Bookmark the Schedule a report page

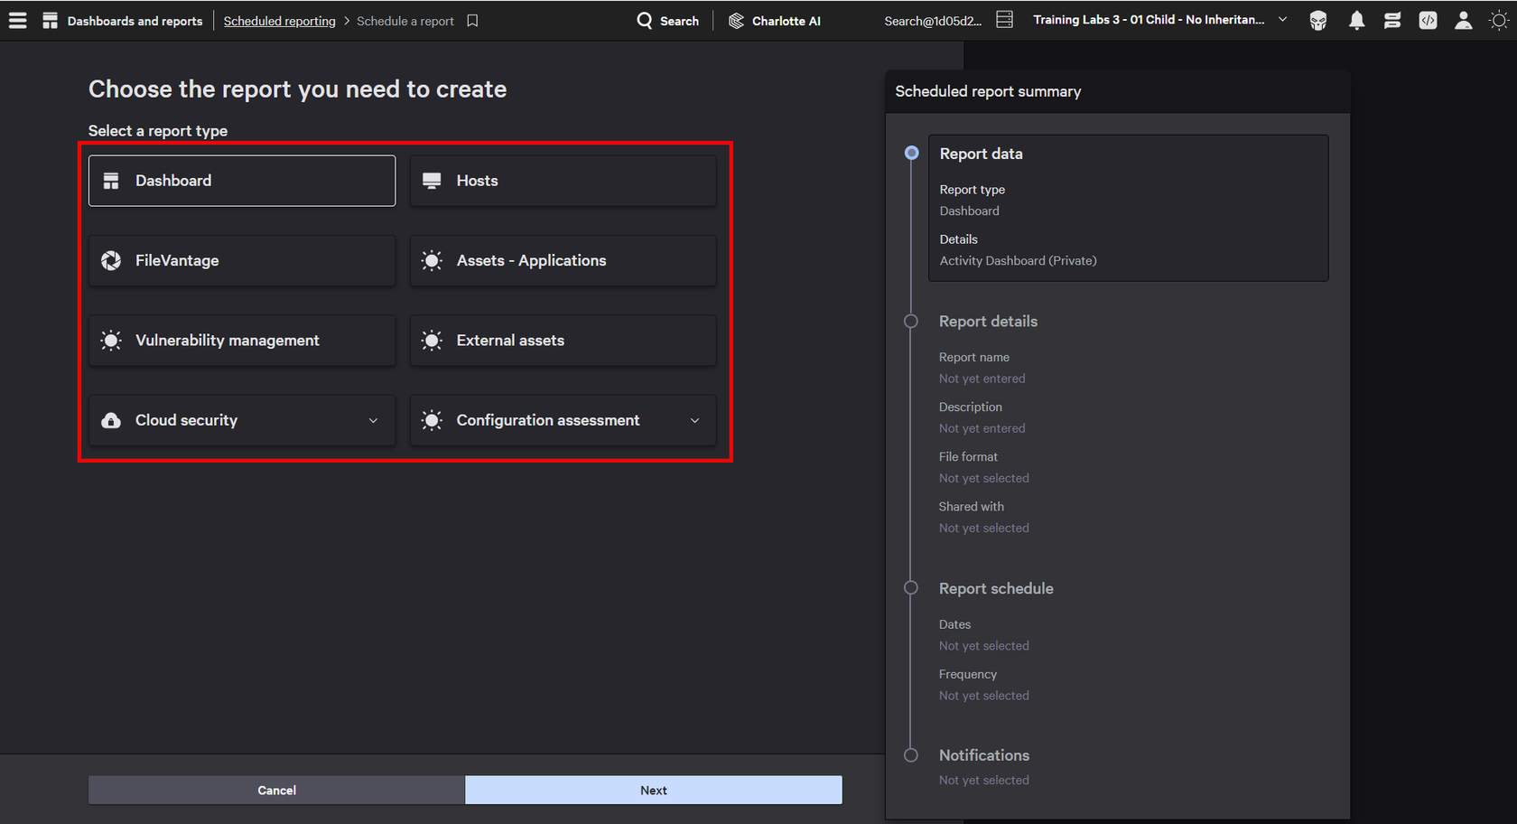[x=472, y=21]
